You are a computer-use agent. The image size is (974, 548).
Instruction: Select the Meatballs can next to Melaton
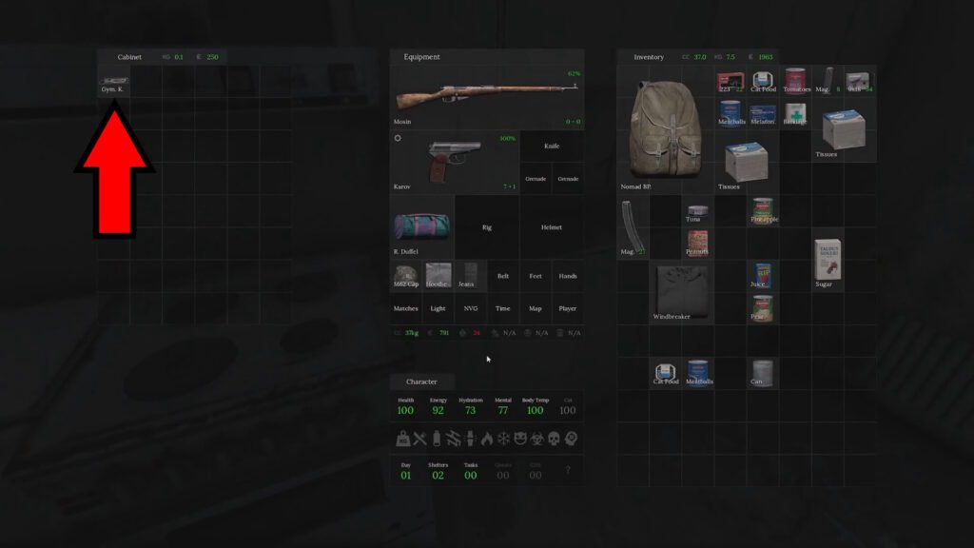pos(730,114)
